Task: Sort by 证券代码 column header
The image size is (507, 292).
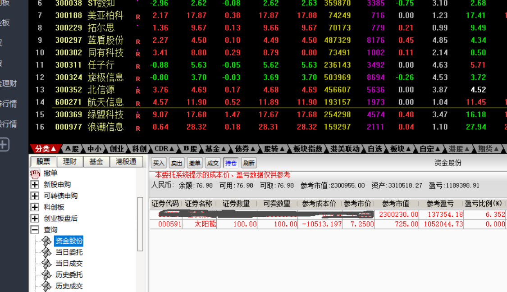Action: [x=165, y=203]
